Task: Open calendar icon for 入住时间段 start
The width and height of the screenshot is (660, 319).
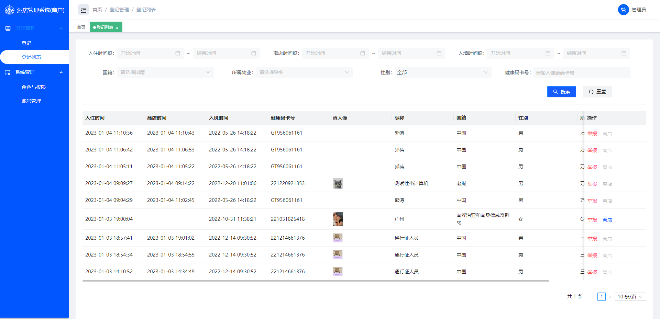Action: pos(178,53)
